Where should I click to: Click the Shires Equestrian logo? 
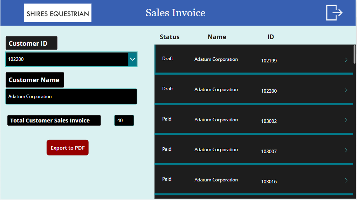[x=57, y=13]
